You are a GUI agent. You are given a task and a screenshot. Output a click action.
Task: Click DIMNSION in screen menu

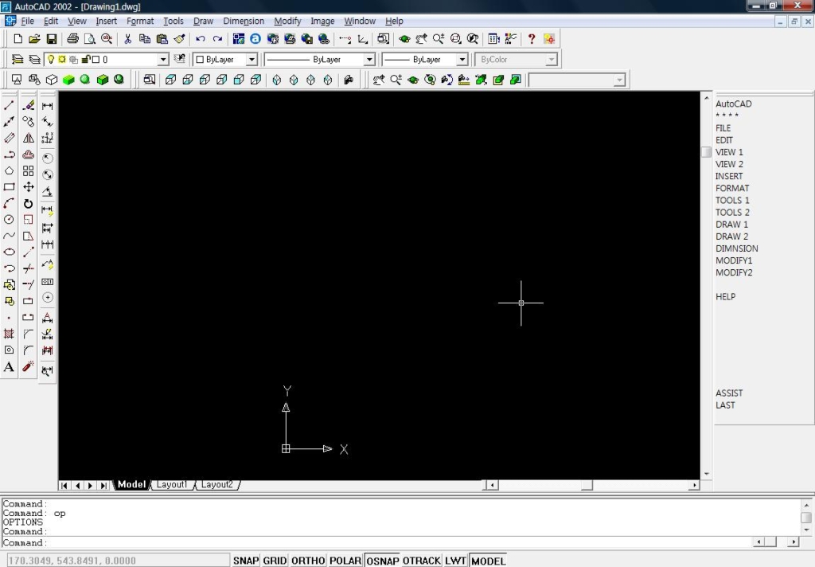pyautogui.click(x=736, y=248)
